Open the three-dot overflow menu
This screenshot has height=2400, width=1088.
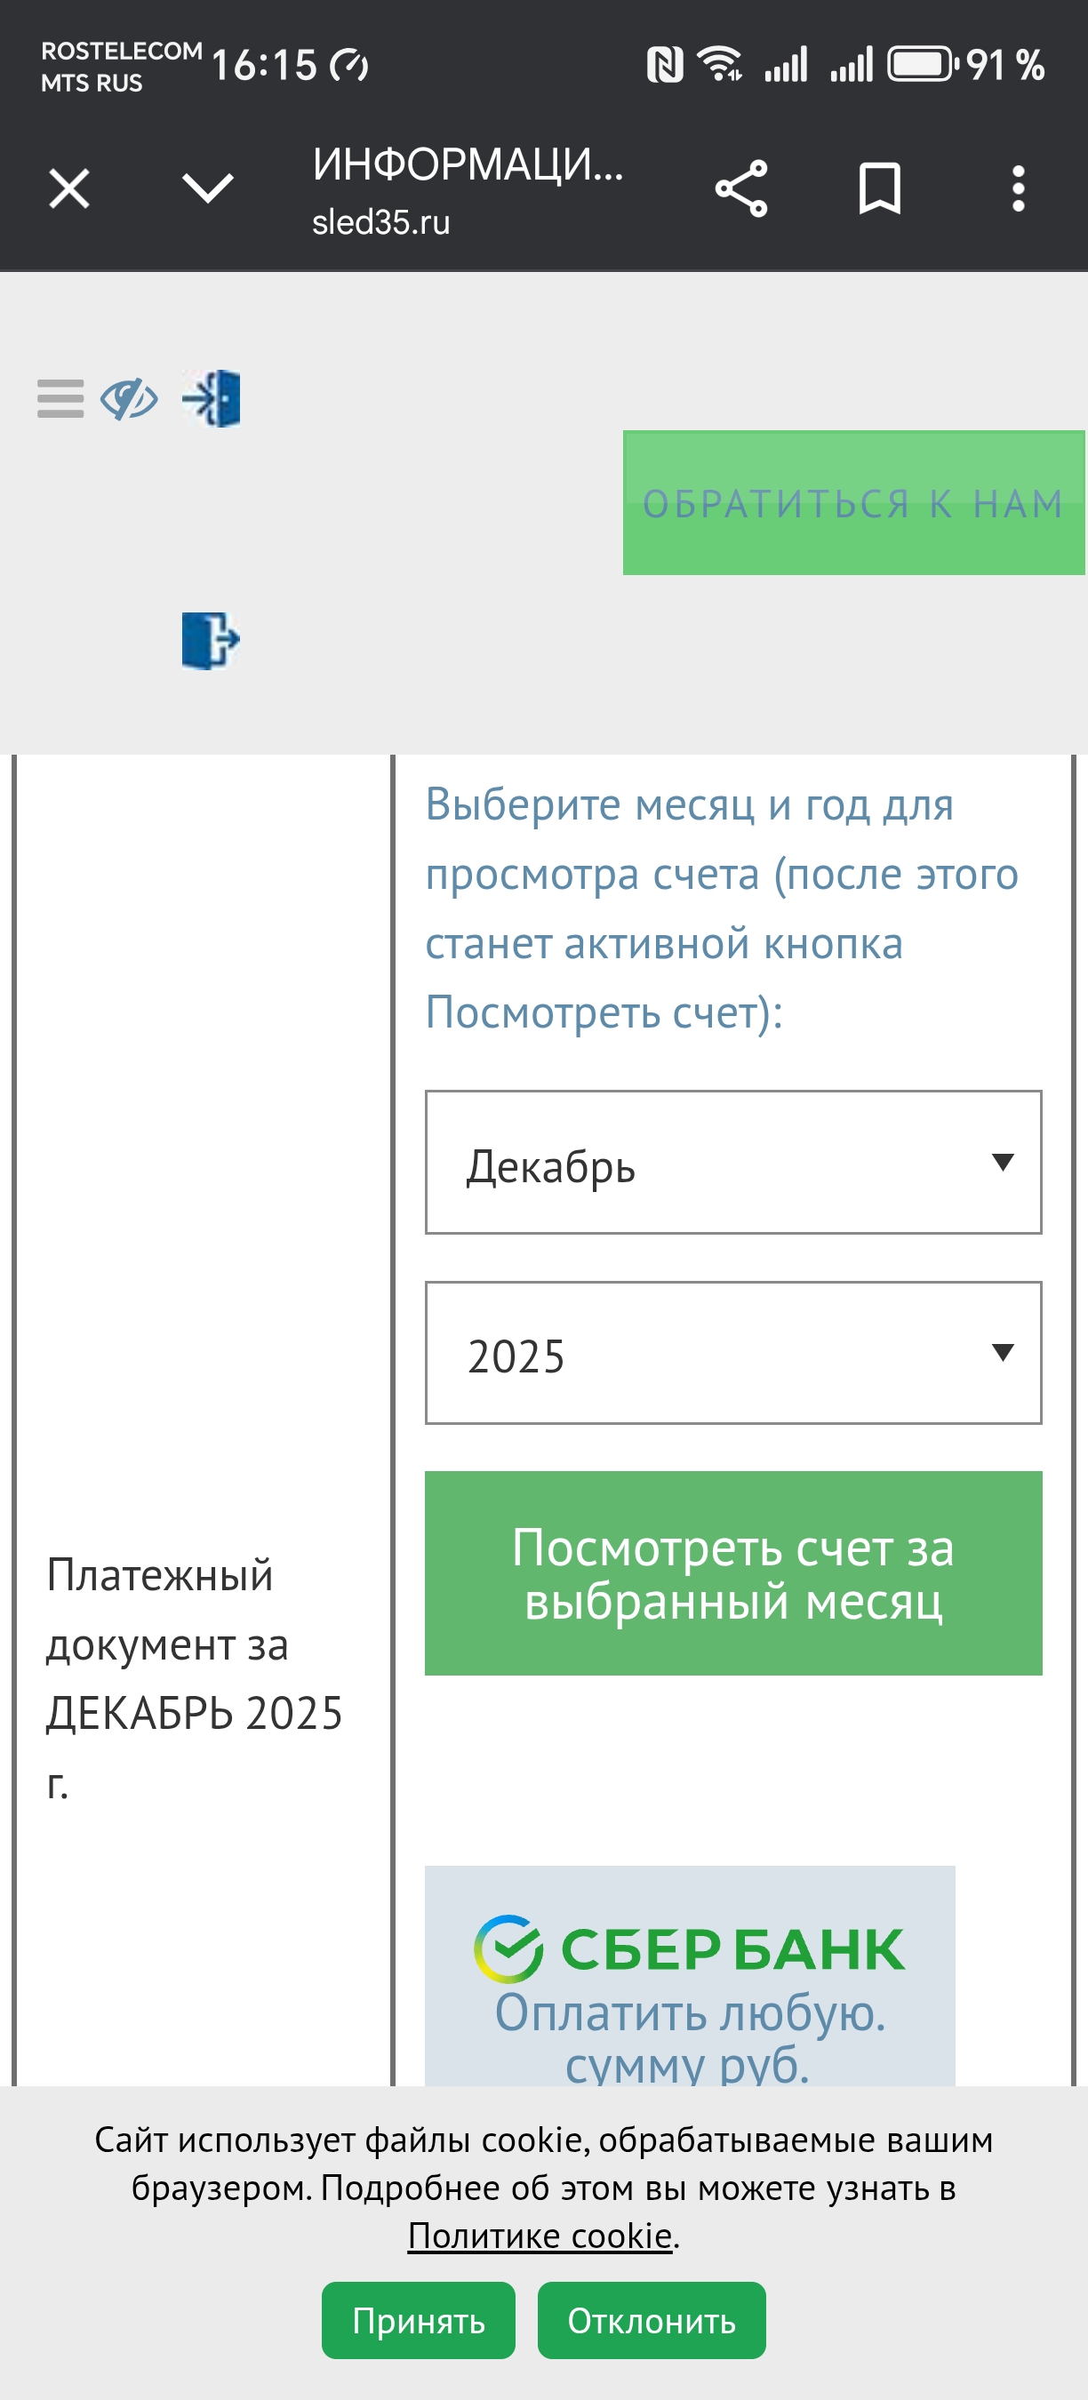[1018, 189]
